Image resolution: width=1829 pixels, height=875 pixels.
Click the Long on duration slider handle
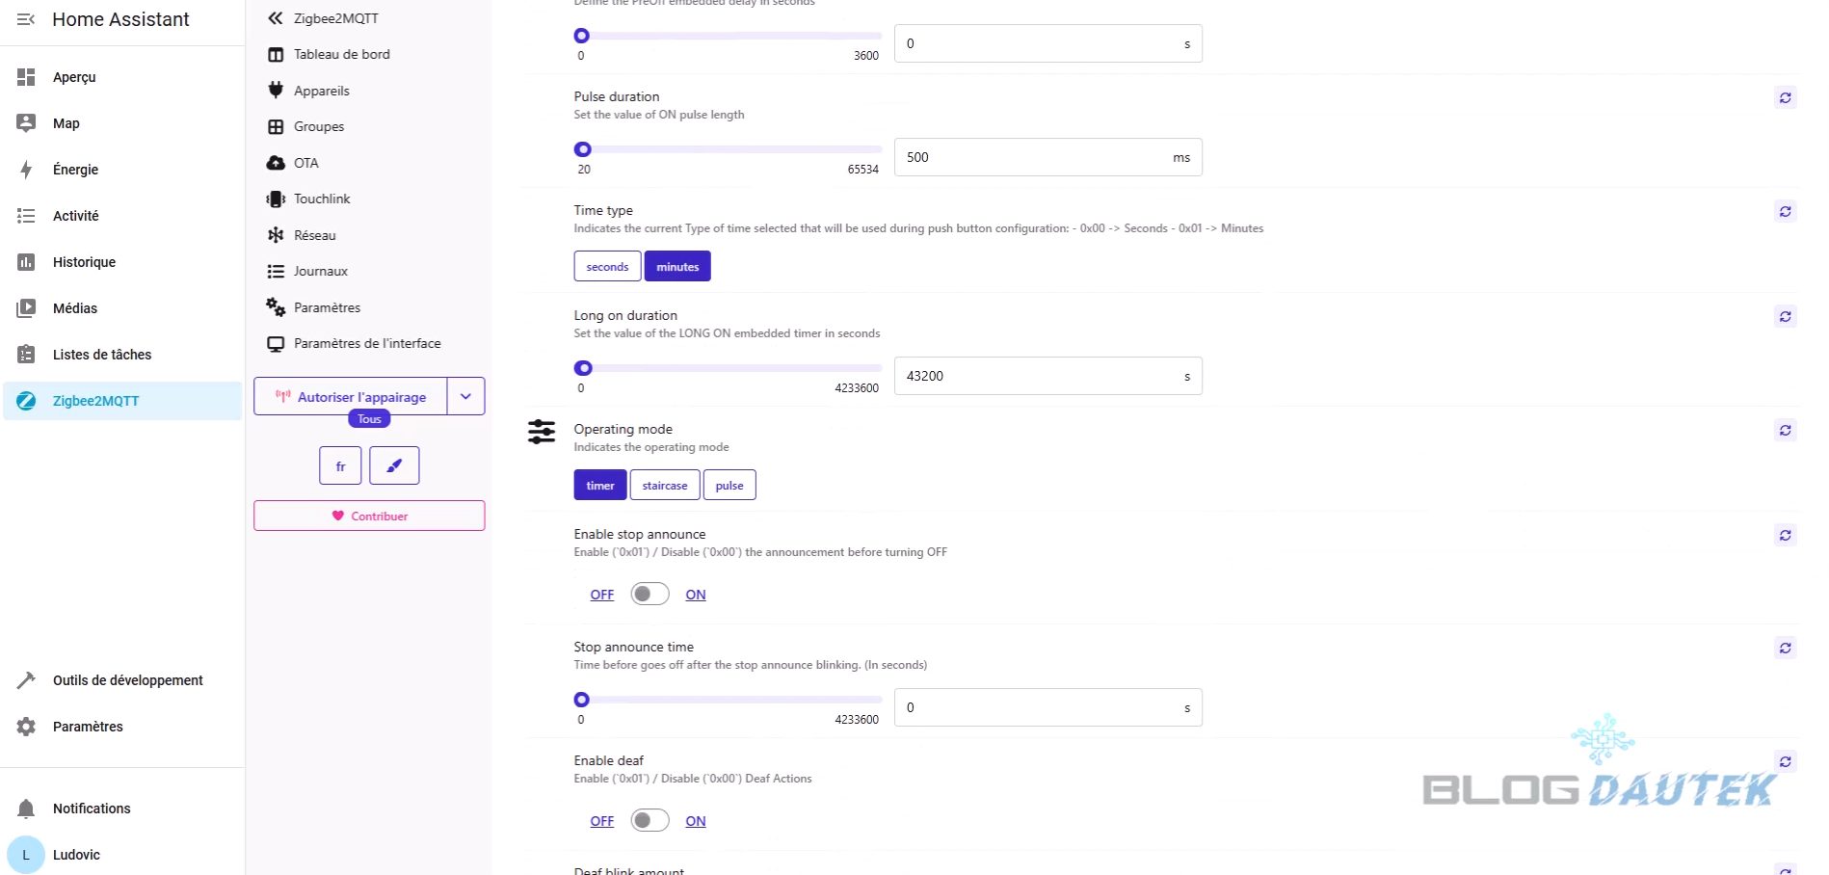(583, 368)
